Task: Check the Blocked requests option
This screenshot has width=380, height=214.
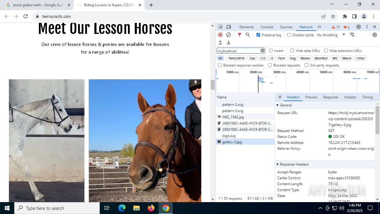Action: (x=270, y=65)
